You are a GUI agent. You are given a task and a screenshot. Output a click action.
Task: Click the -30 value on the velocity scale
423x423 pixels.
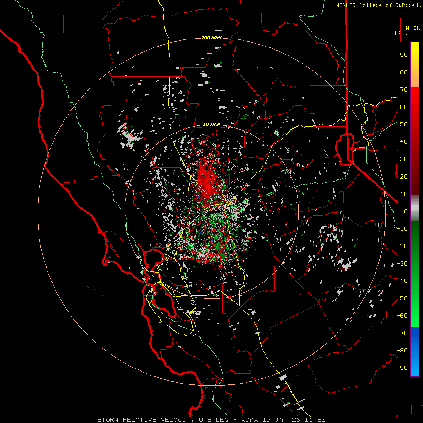(402, 264)
